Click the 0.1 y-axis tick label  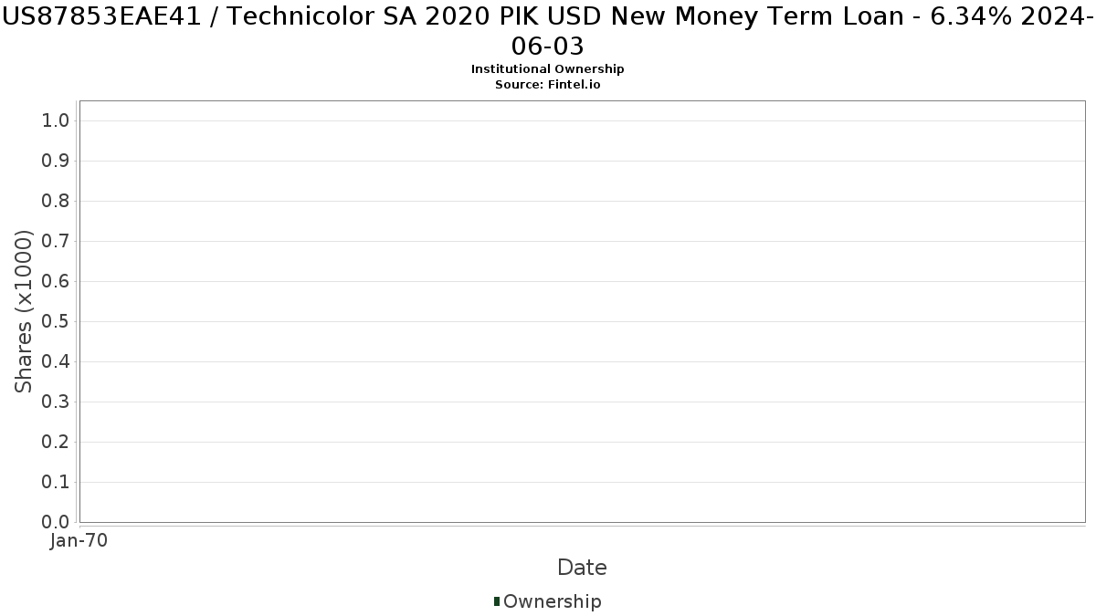56,483
